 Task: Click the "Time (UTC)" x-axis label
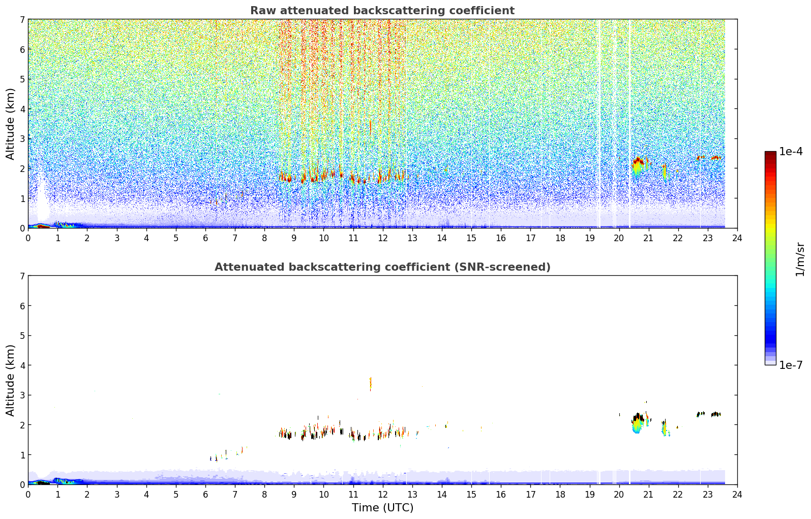click(382, 507)
